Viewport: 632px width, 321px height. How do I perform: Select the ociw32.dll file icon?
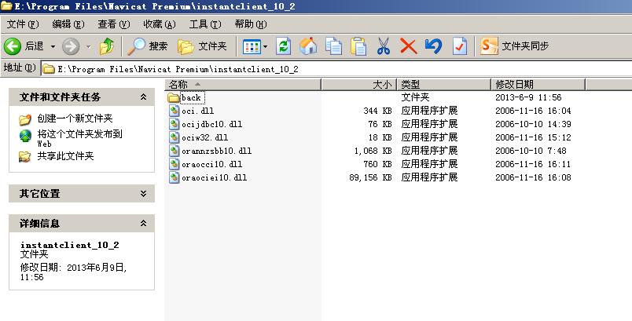175,137
